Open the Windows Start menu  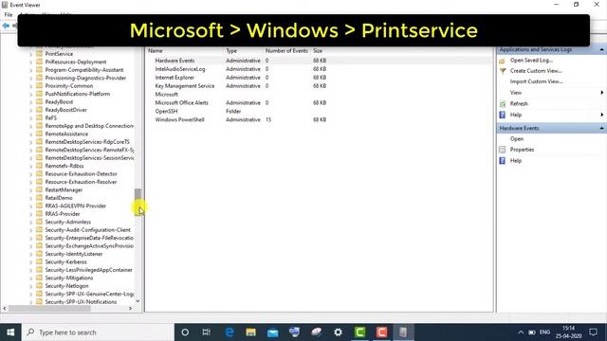tap(10, 332)
